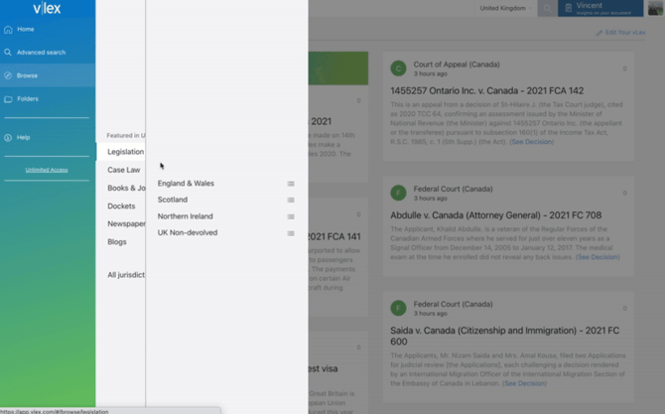Click Court of Appeal (Canada) source name
Image resolution: width=665 pixels, height=414 pixels.
(x=457, y=65)
